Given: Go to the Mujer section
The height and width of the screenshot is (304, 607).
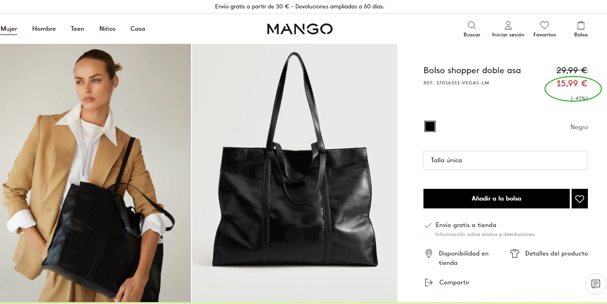Looking at the screenshot, I should [9, 28].
